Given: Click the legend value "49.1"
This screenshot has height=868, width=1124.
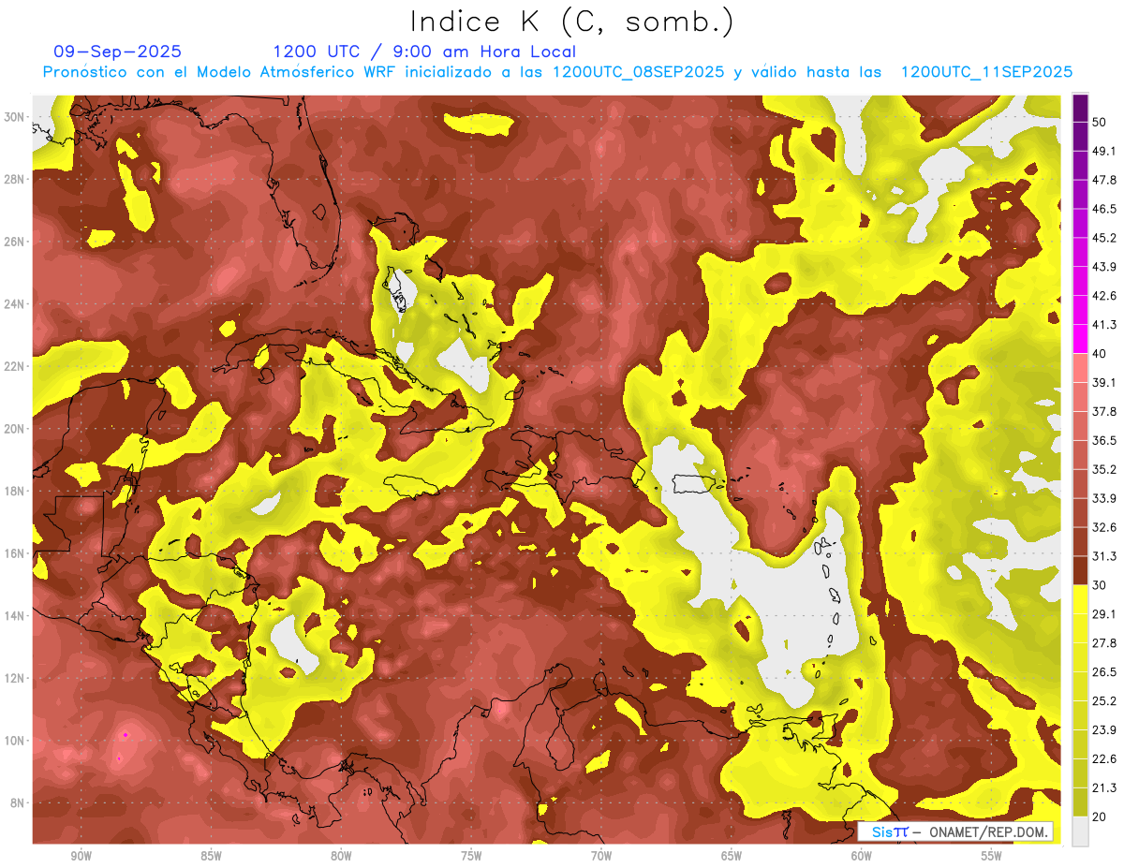Looking at the screenshot, I should (1104, 151).
